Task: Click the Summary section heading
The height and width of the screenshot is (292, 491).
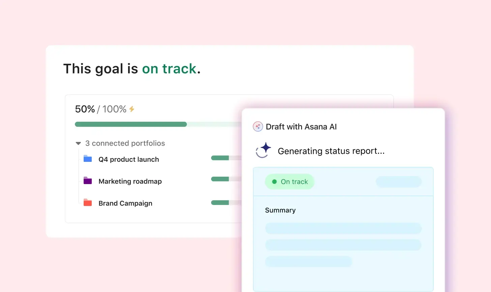Action: [280, 210]
